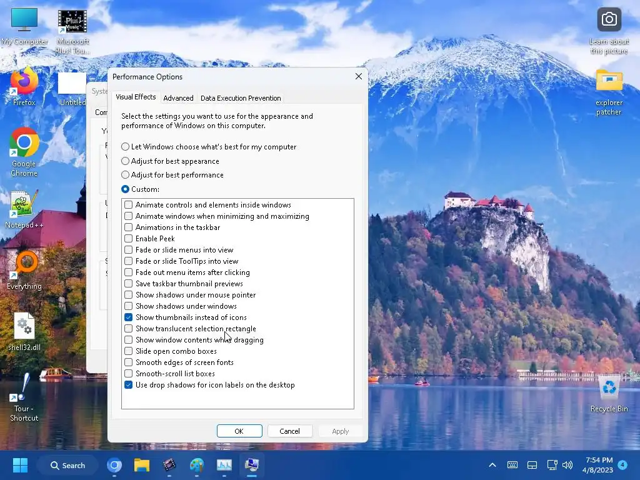The width and height of the screenshot is (640, 480).
Task: Select the Firefox desktop shortcut
Action: pos(24,87)
